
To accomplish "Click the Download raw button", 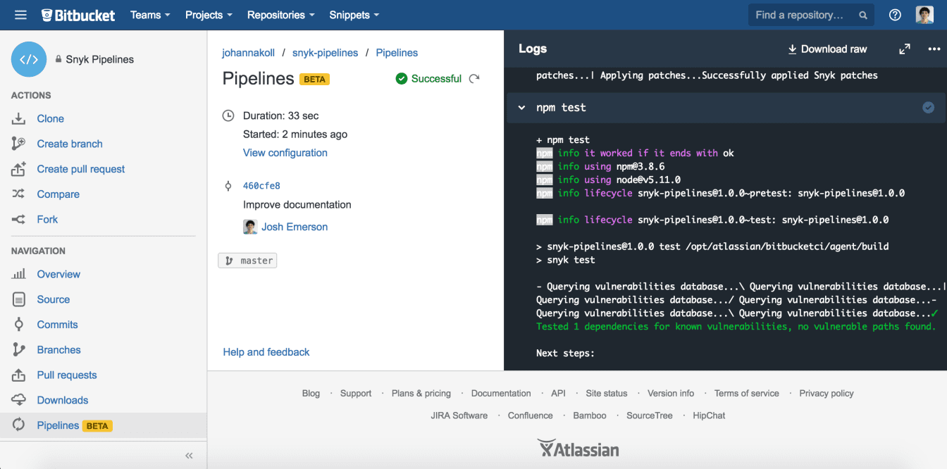I will pyautogui.click(x=827, y=49).
